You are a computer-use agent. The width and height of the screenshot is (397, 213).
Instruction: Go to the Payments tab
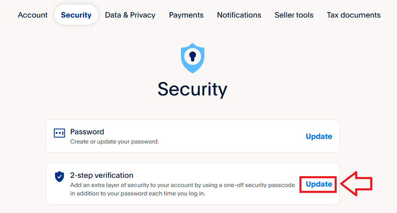pos(186,15)
